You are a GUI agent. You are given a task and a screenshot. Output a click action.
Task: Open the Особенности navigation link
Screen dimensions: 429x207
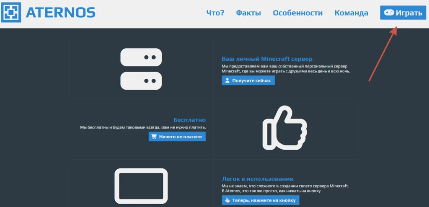pyautogui.click(x=298, y=13)
